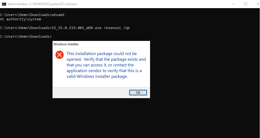Image resolution: width=260 pixels, height=138 pixels.
Task: Minimize the Command Prompt window
Action: coord(233,4)
